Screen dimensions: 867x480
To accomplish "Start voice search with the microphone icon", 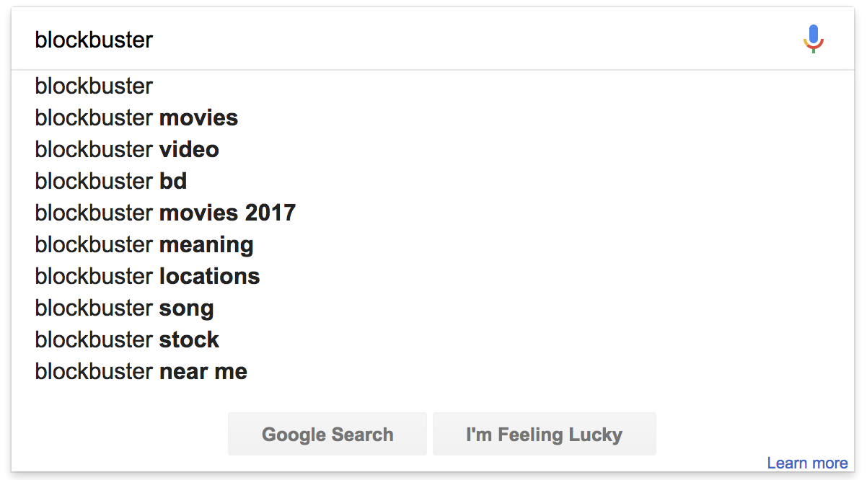I will (813, 39).
